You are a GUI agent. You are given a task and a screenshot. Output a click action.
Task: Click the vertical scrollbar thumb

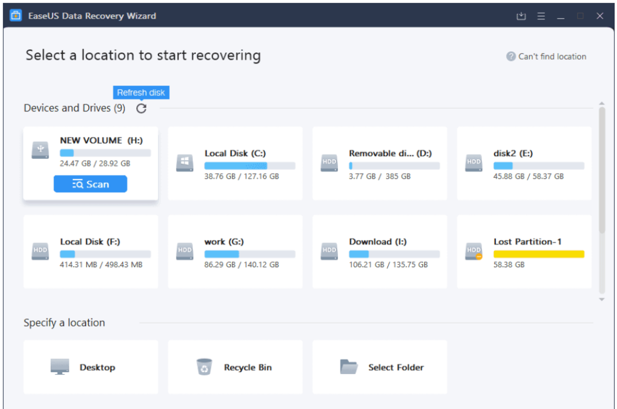[x=601, y=169]
